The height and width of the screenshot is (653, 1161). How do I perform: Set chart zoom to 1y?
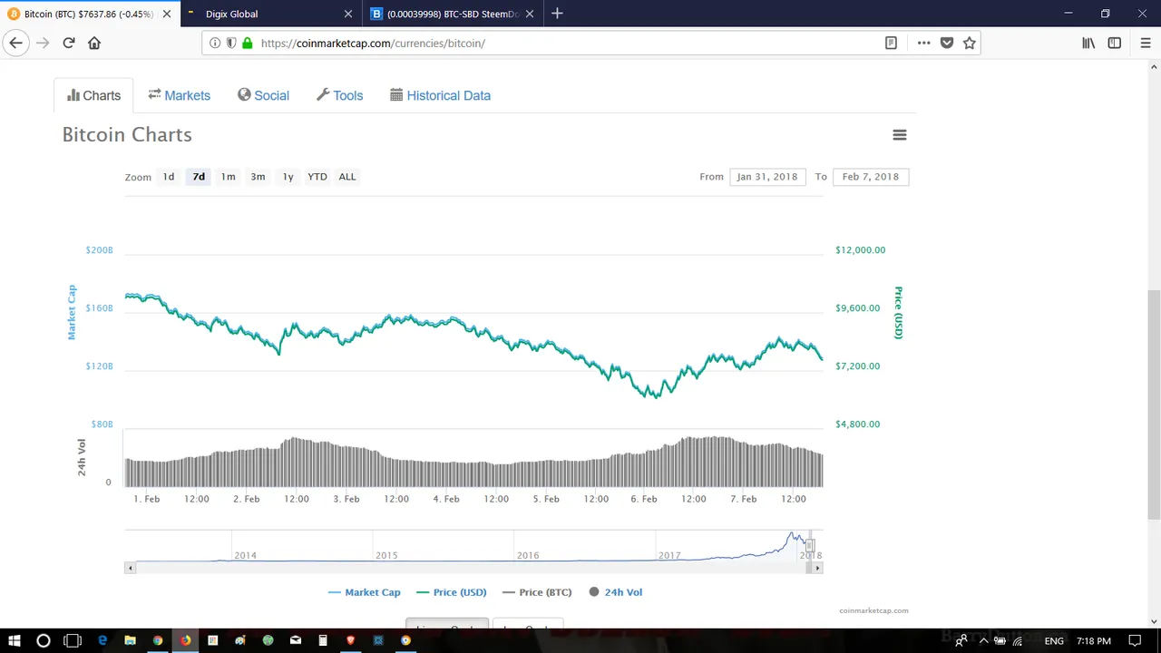tap(288, 177)
